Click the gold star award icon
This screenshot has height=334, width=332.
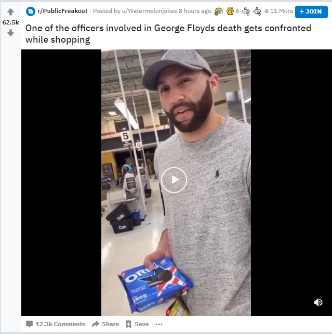230,11
